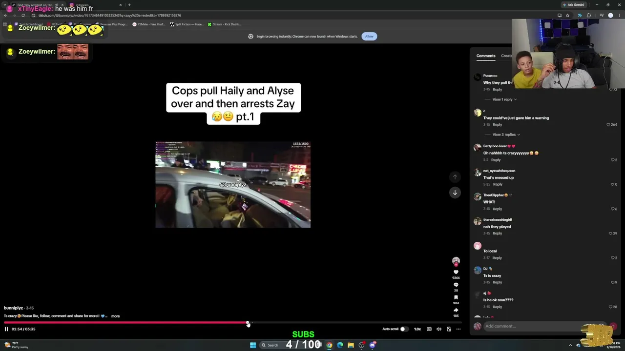Go to previous video with up arrow
The image size is (625, 351).
455,177
